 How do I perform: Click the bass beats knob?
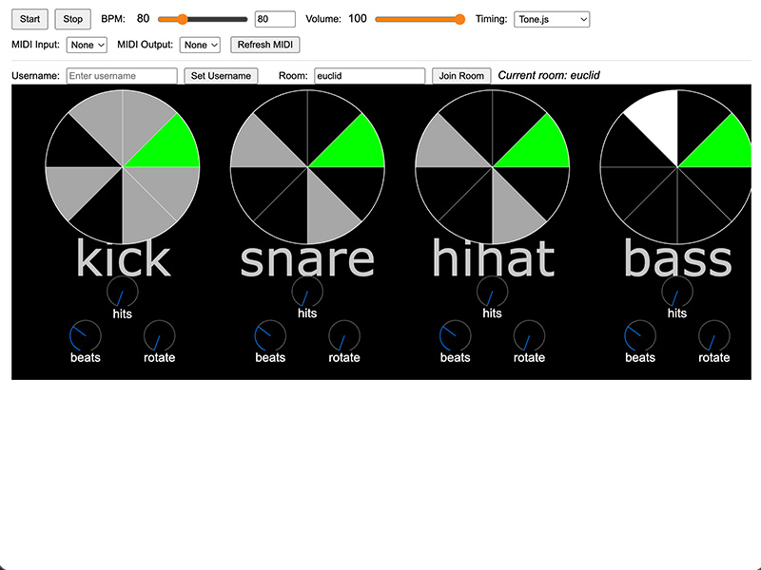[x=640, y=336]
